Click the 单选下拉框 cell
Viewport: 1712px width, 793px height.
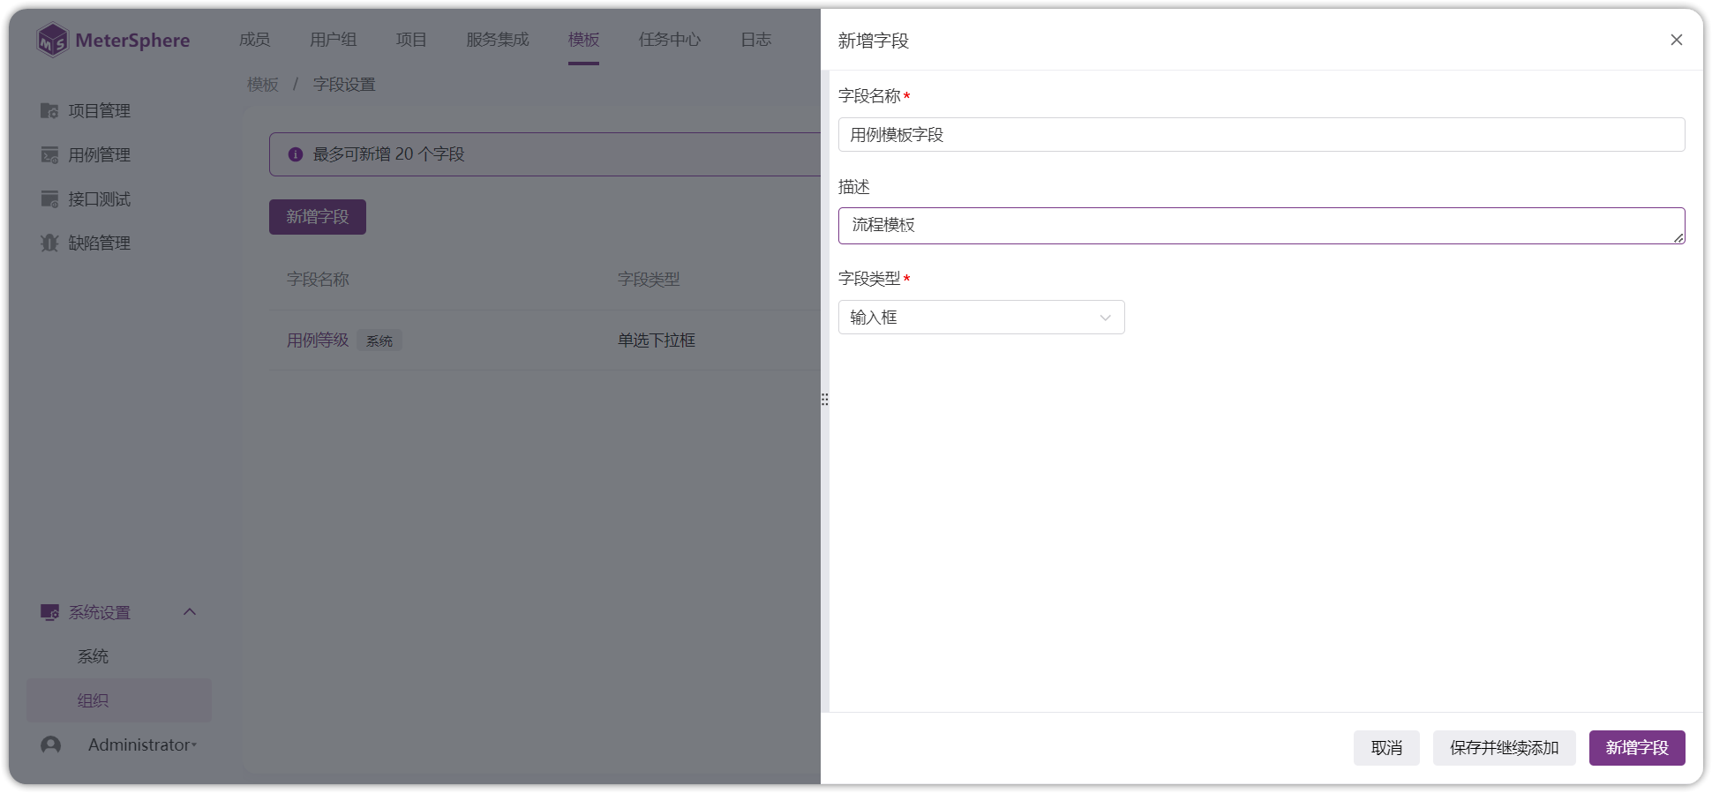pyautogui.click(x=657, y=340)
